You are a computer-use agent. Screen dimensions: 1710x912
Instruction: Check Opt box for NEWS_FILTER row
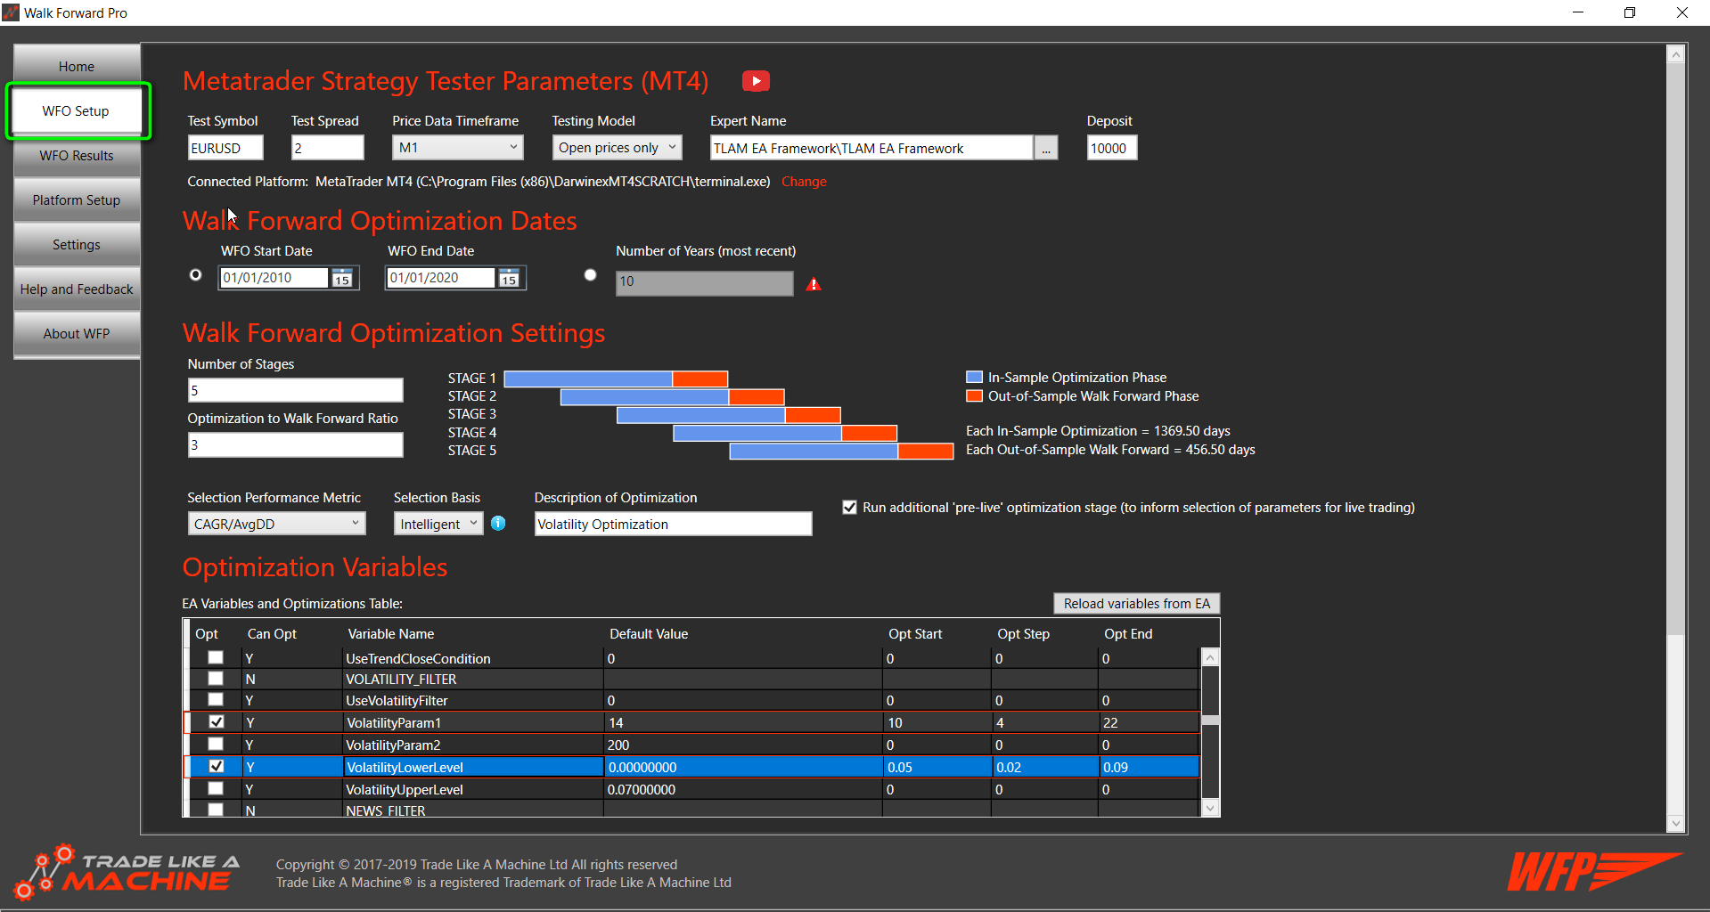coord(216,809)
